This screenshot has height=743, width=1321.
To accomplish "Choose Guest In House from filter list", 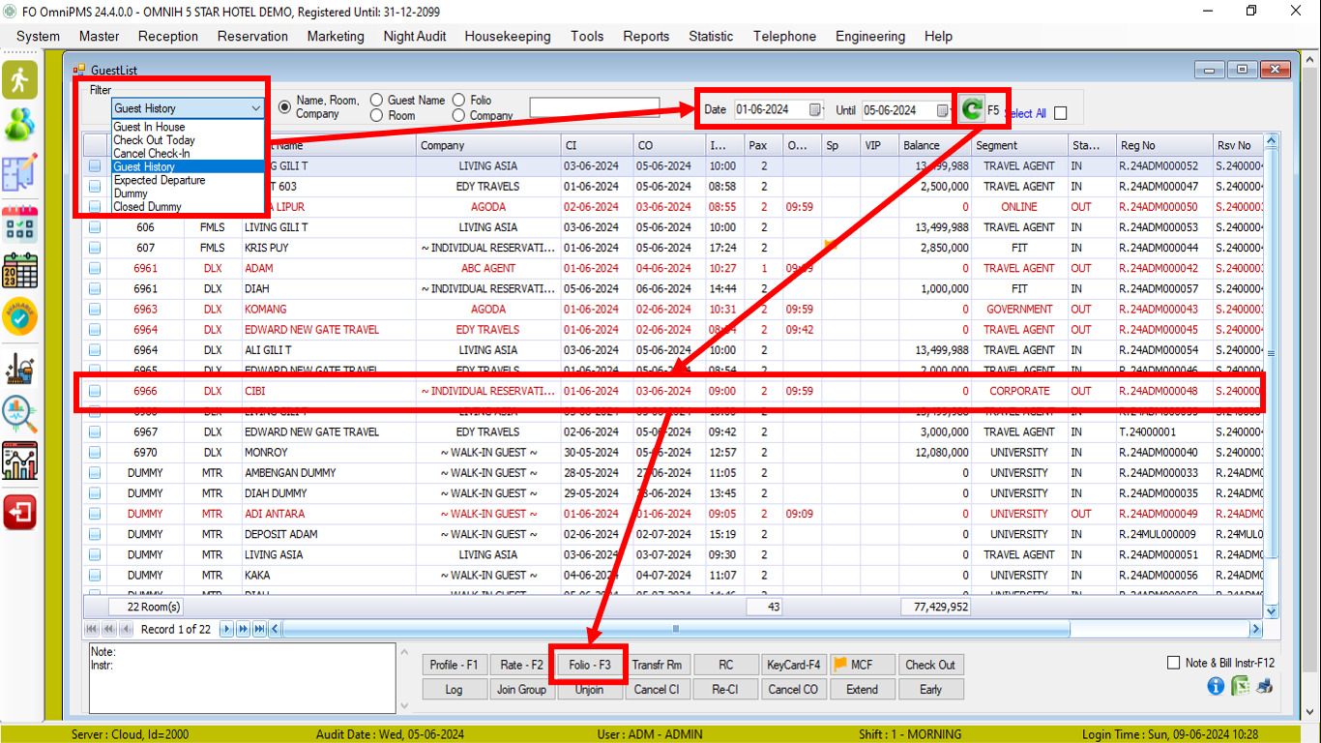I will (x=188, y=127).
